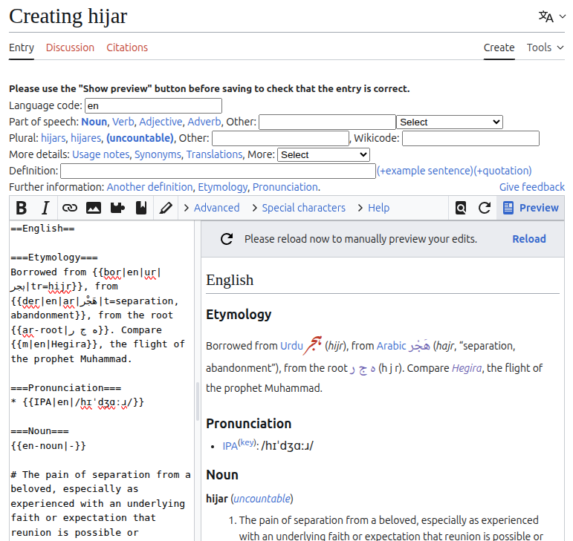Open the IPA link in the preview
This screenshot has height=541, width=573.
pos(230,446)
